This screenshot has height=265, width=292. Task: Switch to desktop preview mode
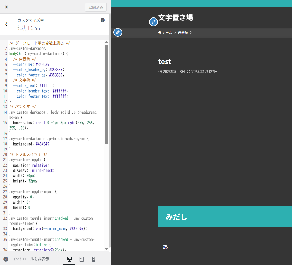[69, 259]
